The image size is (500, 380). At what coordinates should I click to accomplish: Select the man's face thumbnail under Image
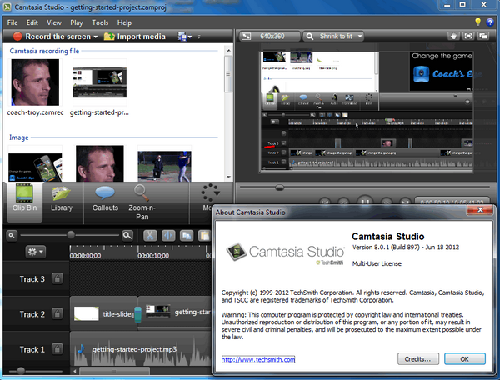100,163
